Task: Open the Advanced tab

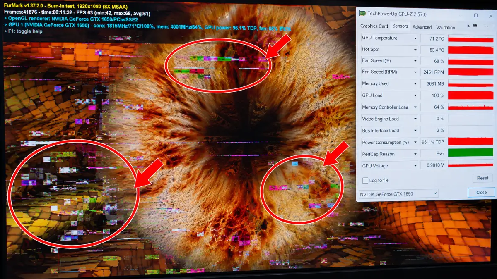Action: click(422, 27)
